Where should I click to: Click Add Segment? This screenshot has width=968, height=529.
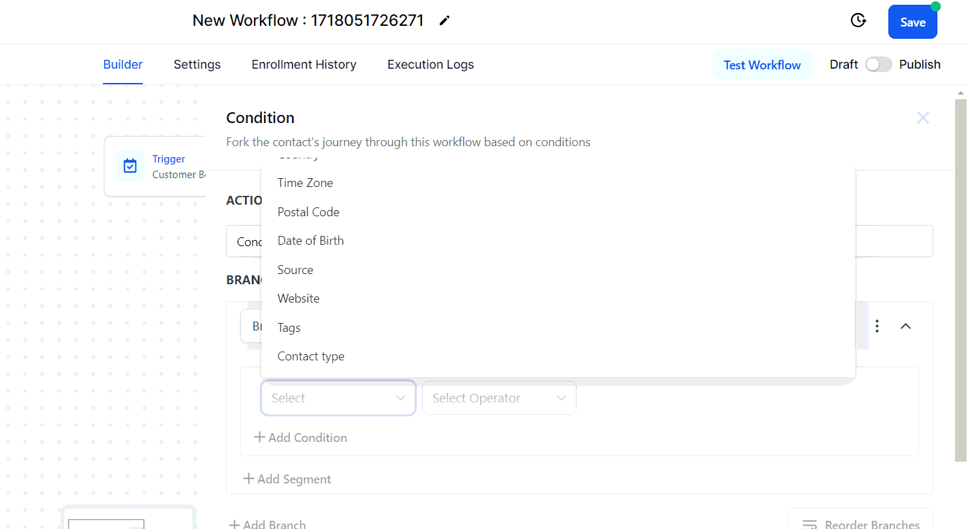pos(287,479)
